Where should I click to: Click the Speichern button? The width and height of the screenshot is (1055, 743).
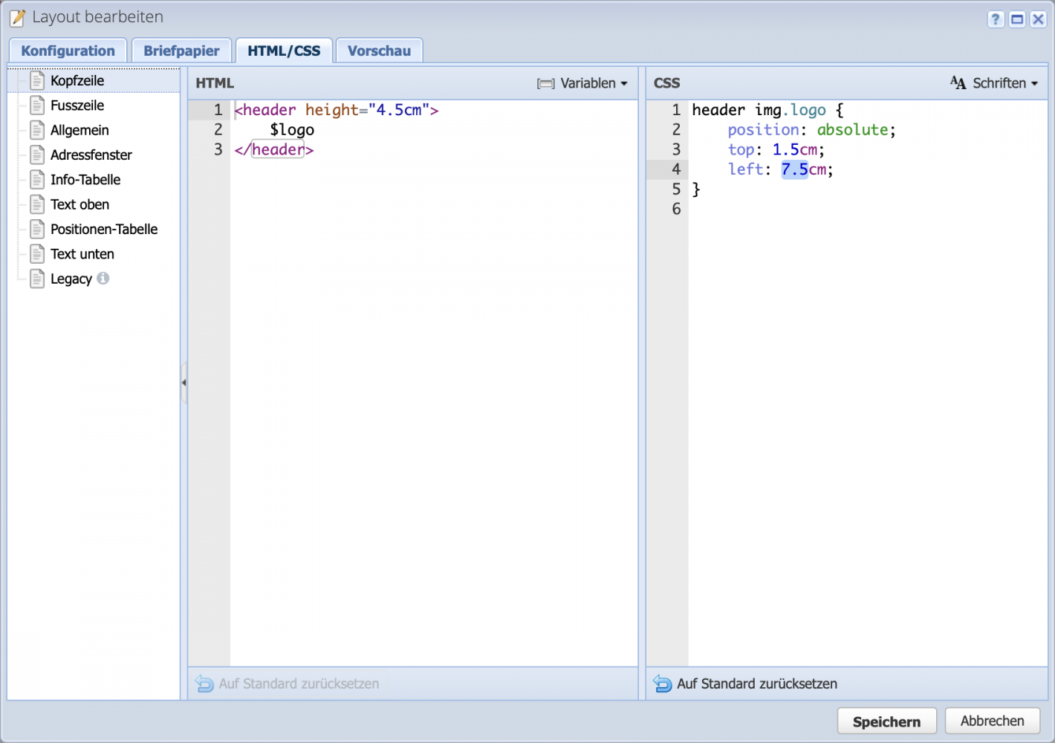click(886, 721)
